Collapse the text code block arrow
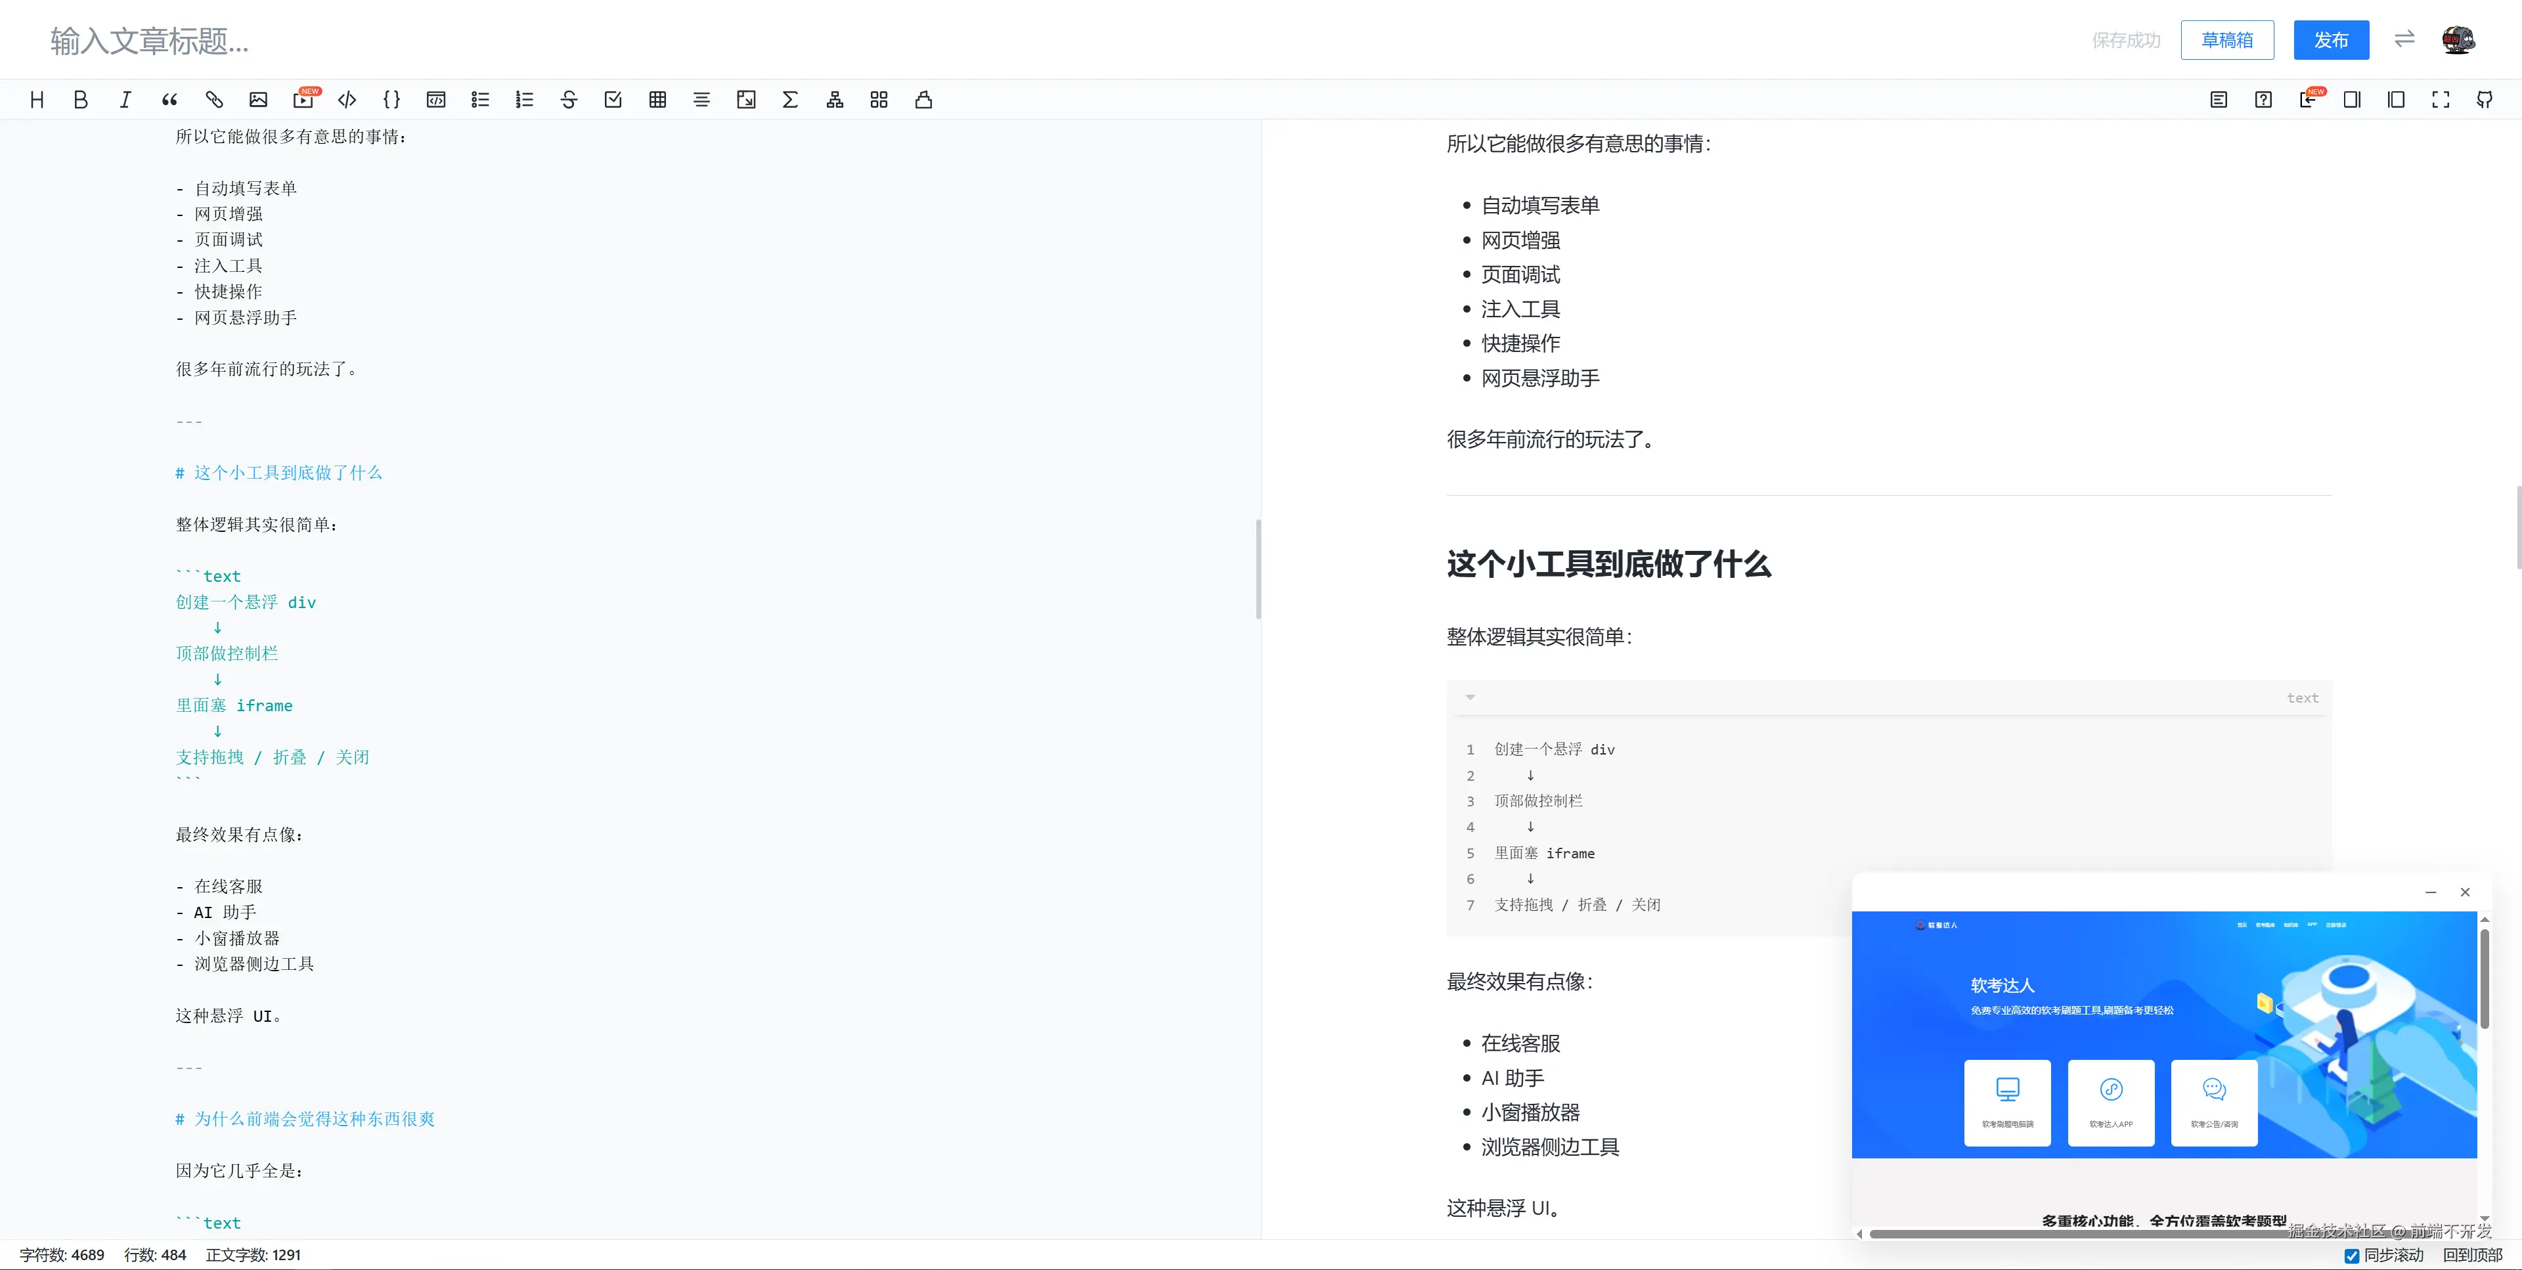2522x1270 pixels. [x=1470, y=697]
